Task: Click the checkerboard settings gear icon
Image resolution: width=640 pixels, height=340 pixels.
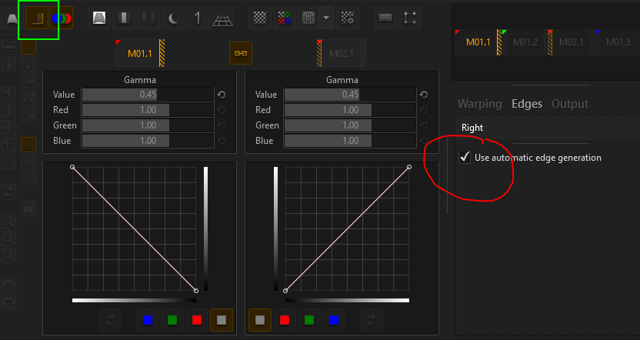Action: [x=348, y=18]
